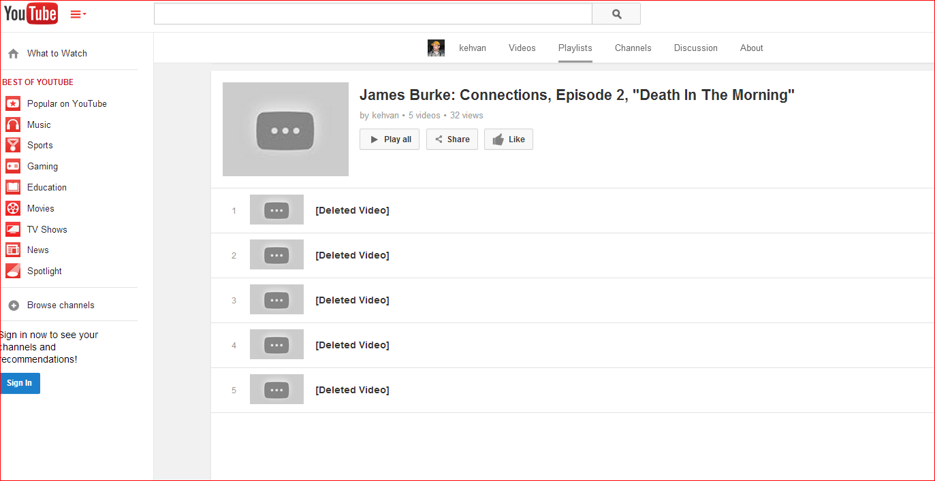Click into the search input field
This screenshot has height=481, width=935.
click(373, 14)
